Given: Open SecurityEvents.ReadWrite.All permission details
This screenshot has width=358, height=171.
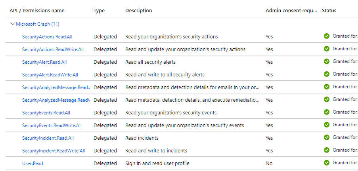Looking at the screenshot, I should coord(52,125).
